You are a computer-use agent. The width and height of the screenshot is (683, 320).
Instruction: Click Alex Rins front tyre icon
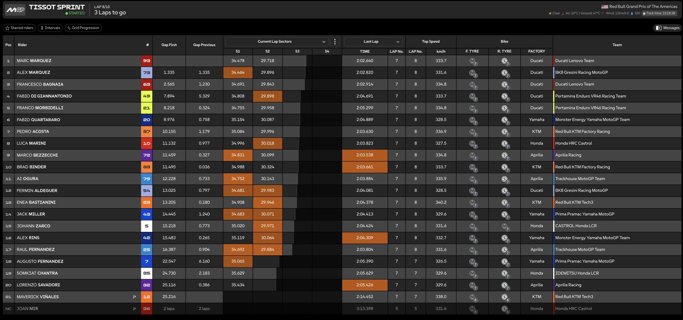(x=472, y=238)
